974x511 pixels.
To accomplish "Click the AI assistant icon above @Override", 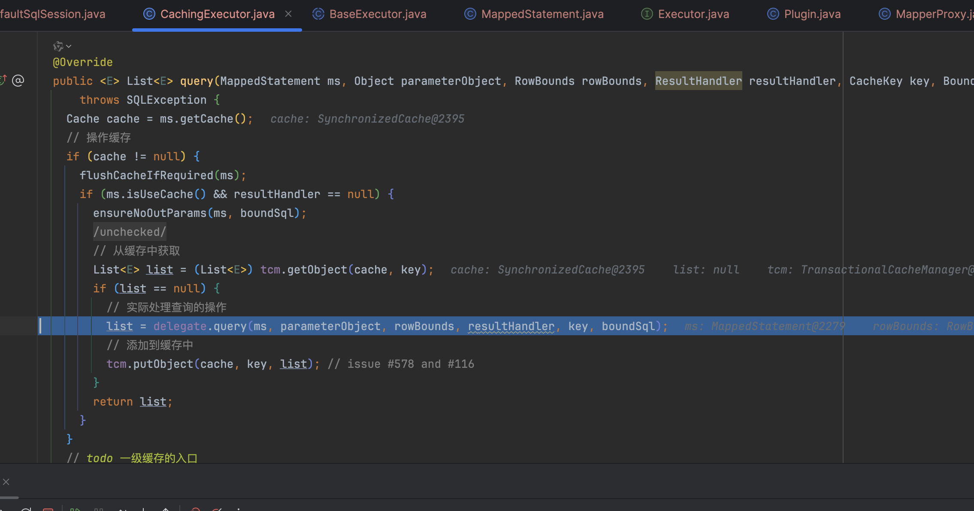I will tap(58, 46).
